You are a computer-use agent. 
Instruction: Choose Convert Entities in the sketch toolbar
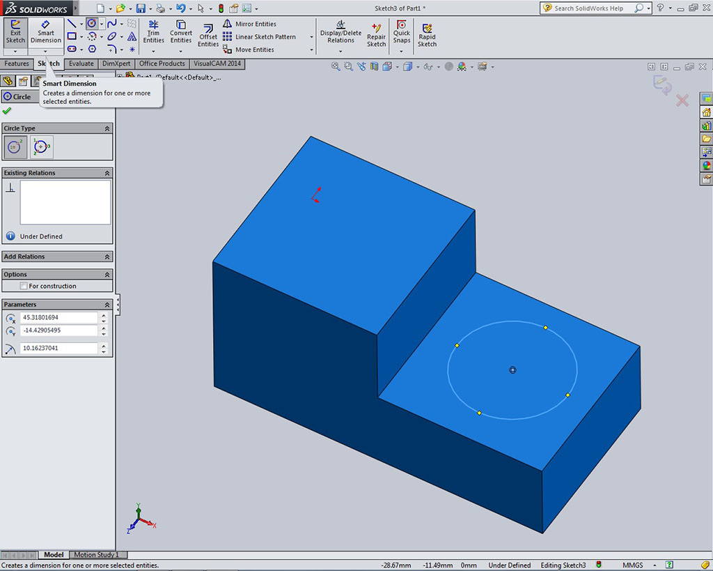point(181,32)
